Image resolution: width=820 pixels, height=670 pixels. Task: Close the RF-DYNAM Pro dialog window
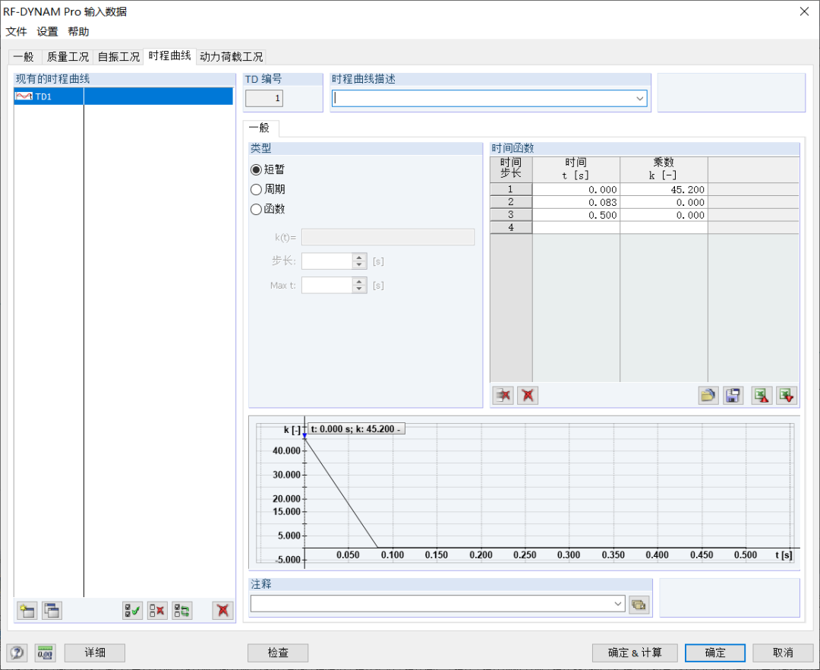[804, 11]
